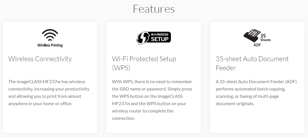This screenshot has height=137, width=308.
Task: Click the circular arrows emblem in WPS logo
Action: click(143, 37)
